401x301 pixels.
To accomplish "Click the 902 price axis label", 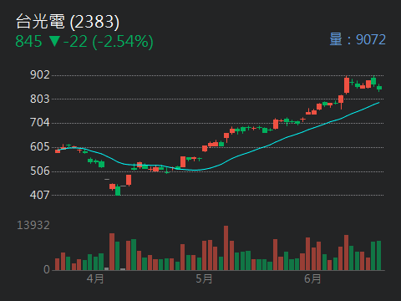I will pos(40,74).
